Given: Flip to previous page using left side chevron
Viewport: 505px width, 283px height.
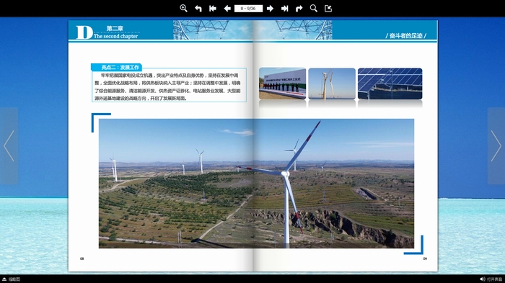Looking at the screenshot, I should tap(9, 145).
